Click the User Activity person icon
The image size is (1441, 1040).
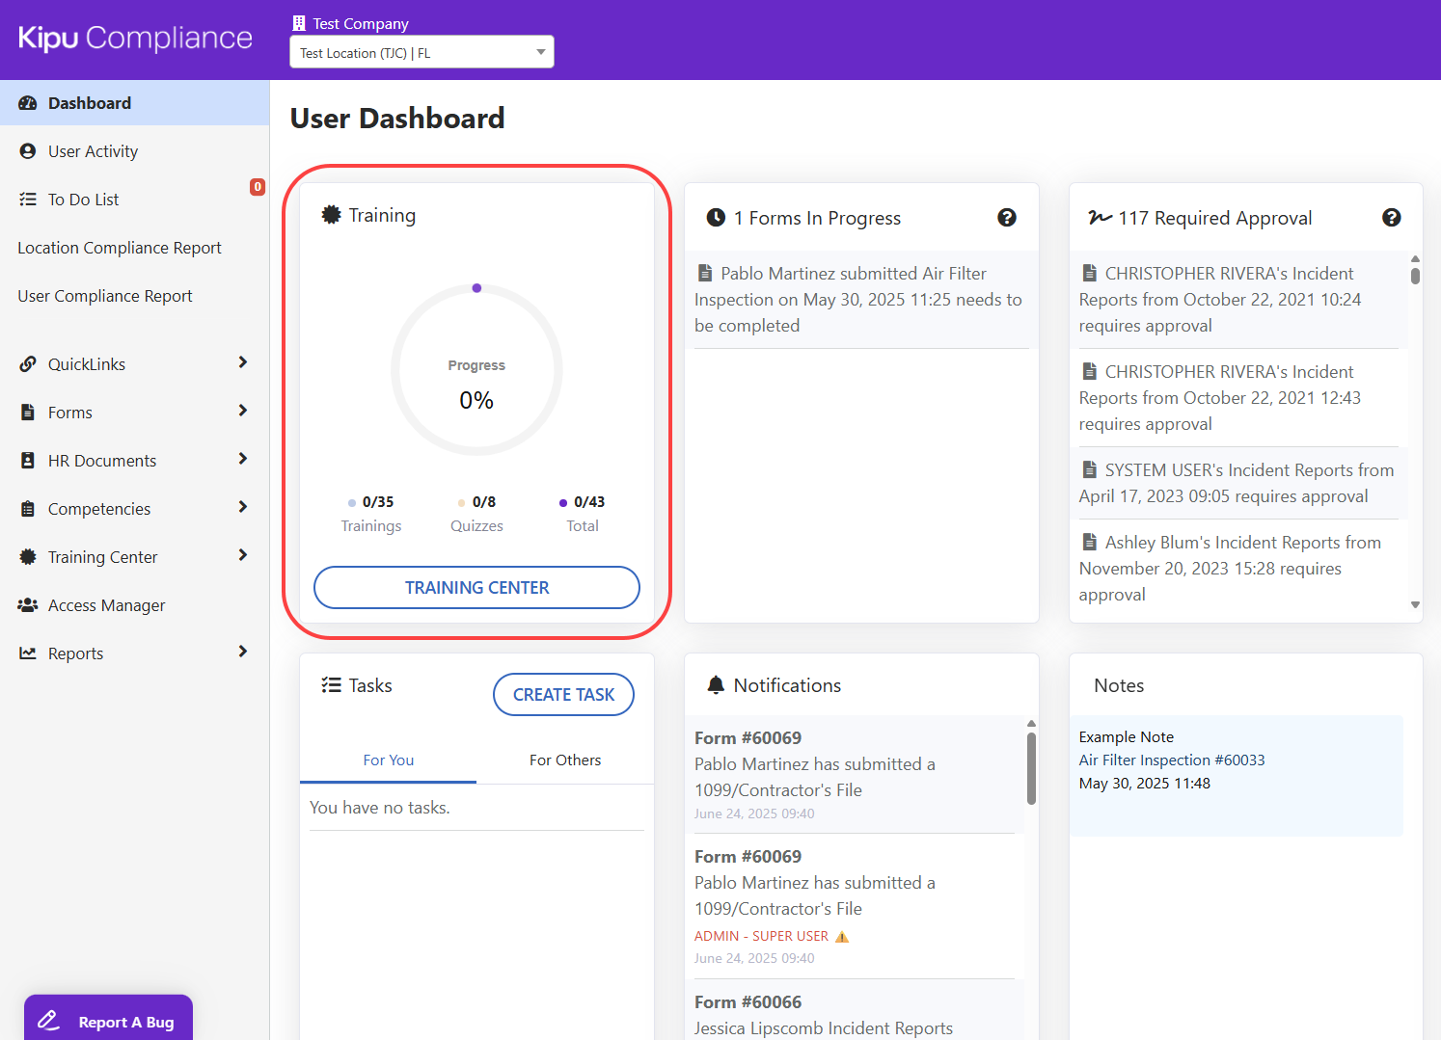pos(28,151)
